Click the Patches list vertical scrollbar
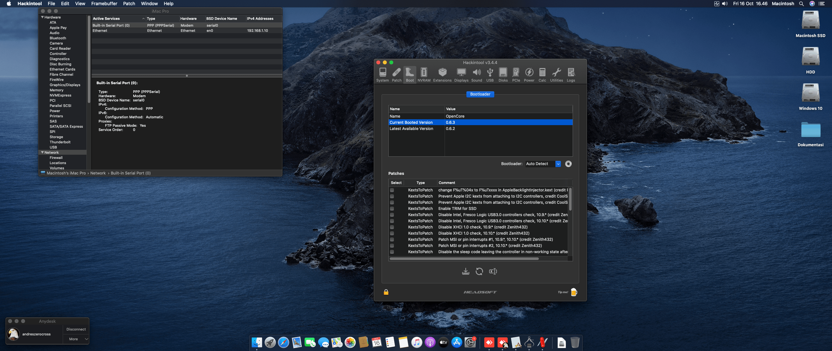Image resolution: width=832 pixels, height=351 pixels. [x=570, y=199]
